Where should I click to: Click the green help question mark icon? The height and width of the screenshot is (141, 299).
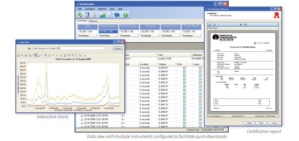[125, 15]
